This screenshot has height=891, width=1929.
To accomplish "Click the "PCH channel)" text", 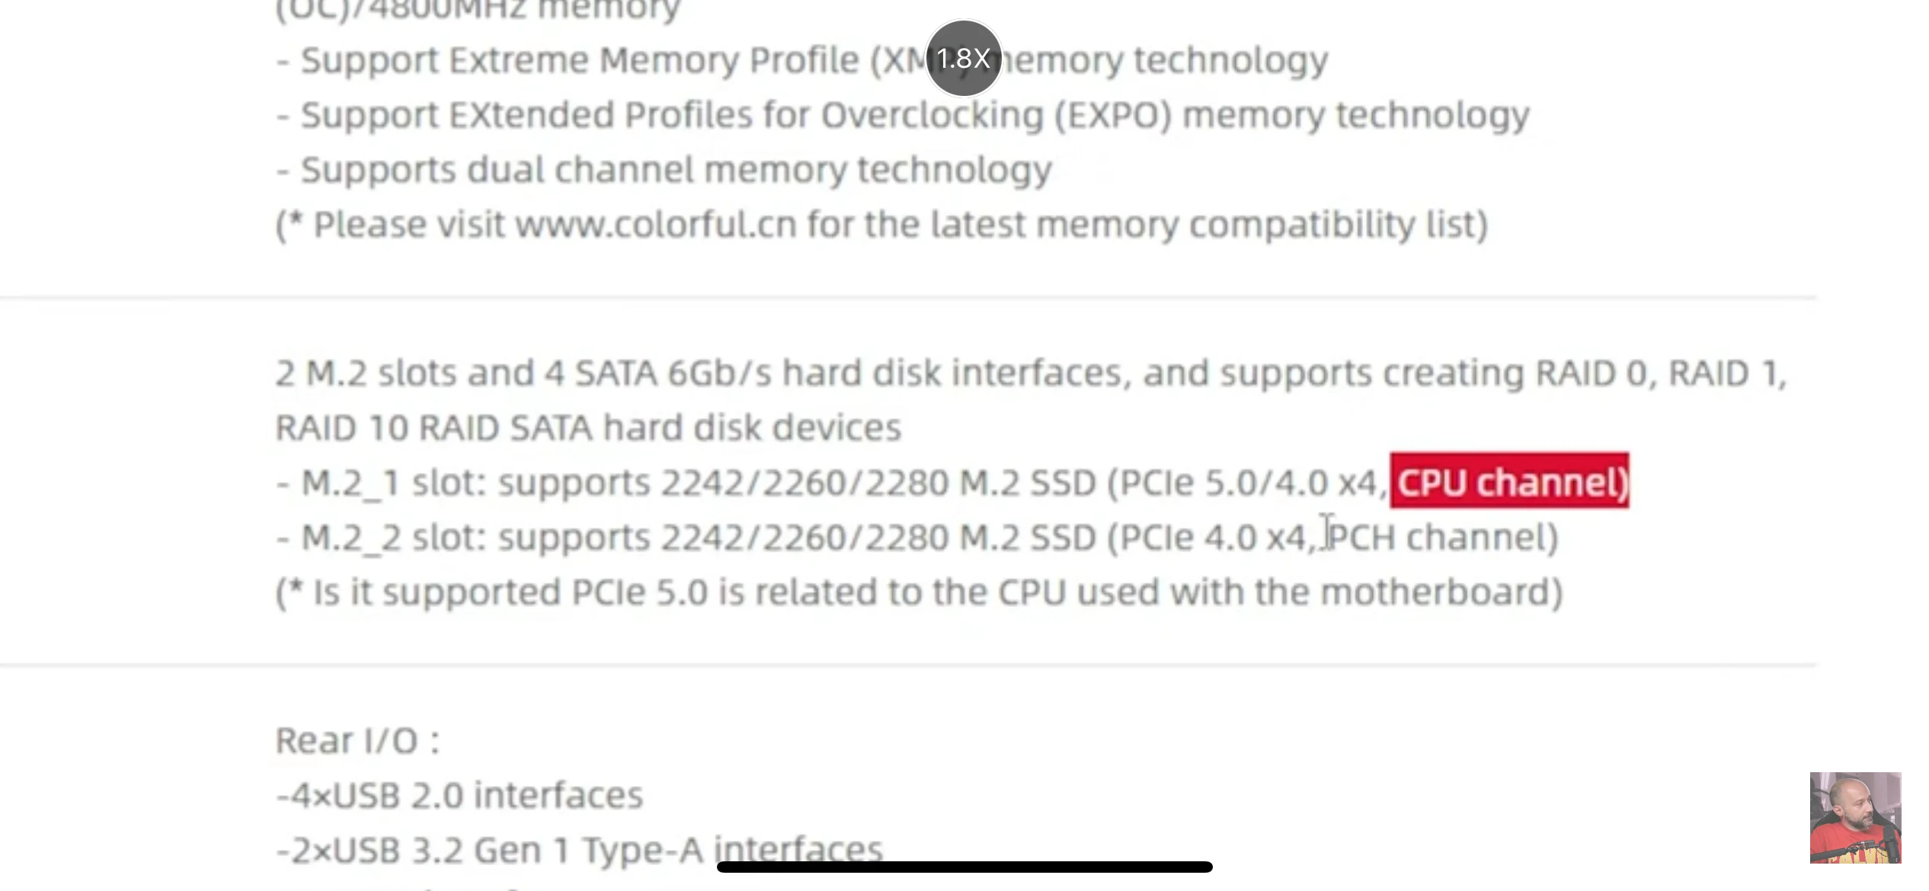I will click(1443, 538).
